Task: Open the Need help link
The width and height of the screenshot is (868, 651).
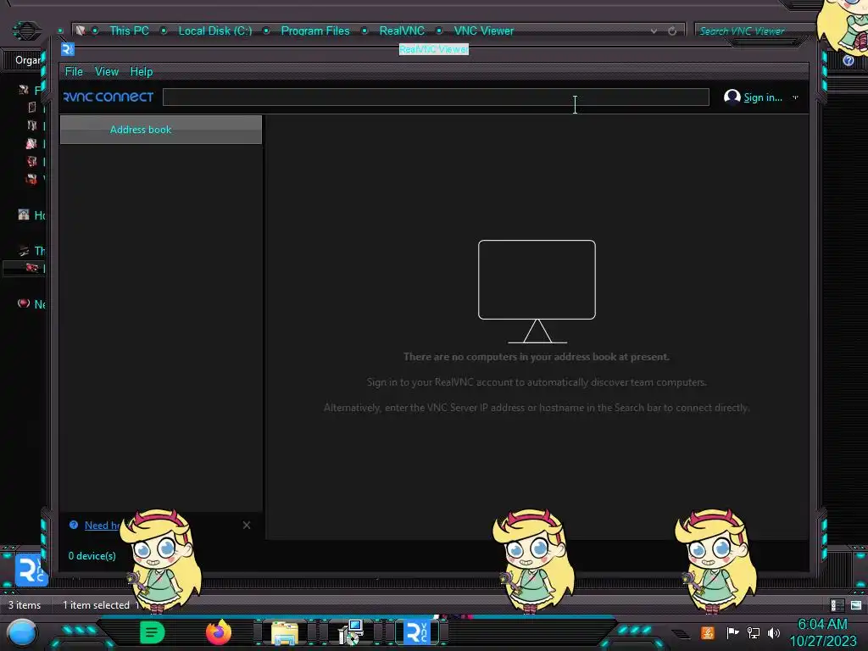Action: [102, 526]
